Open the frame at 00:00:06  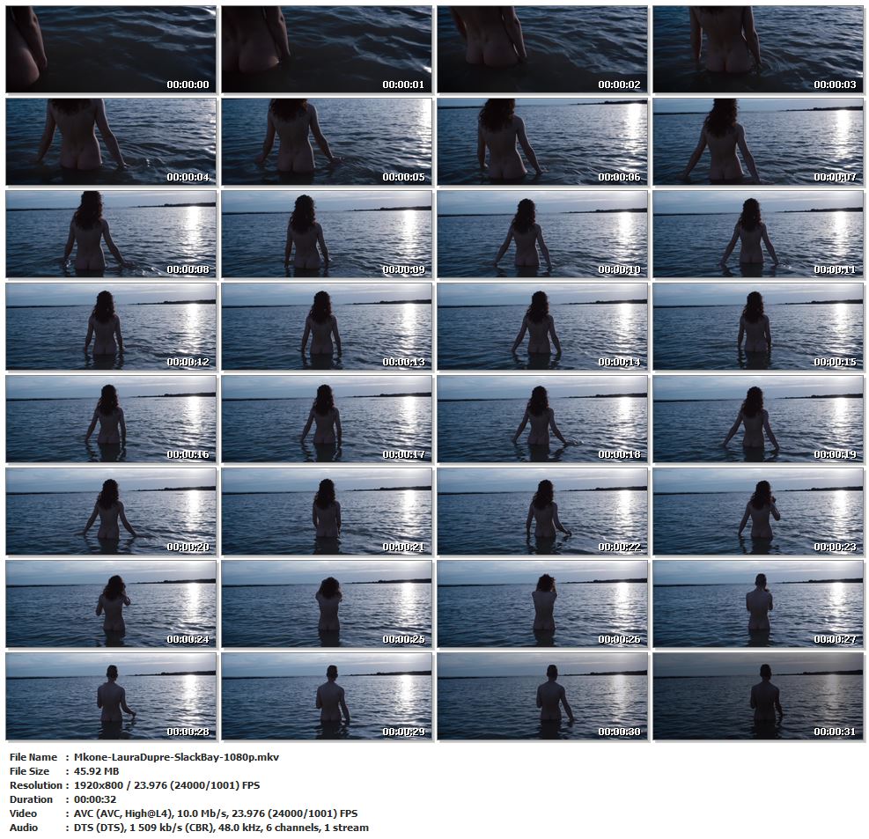542,142
